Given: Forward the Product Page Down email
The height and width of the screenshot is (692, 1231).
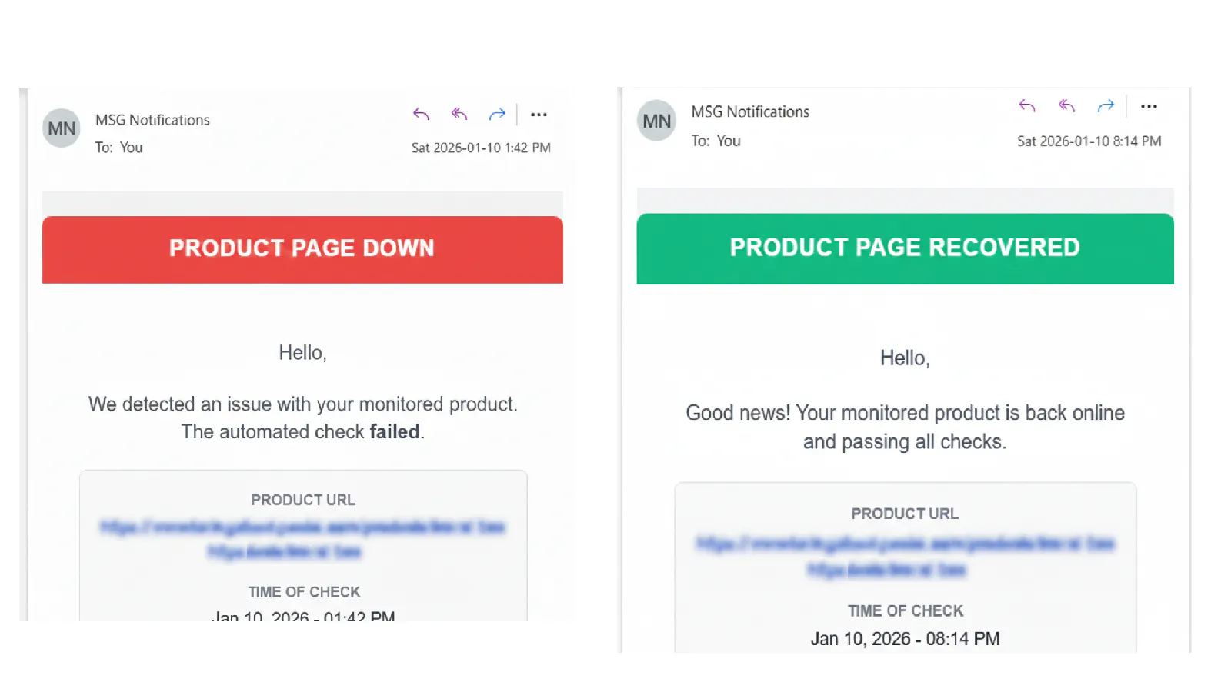Looking at the screenshot, I should (497, 115).
